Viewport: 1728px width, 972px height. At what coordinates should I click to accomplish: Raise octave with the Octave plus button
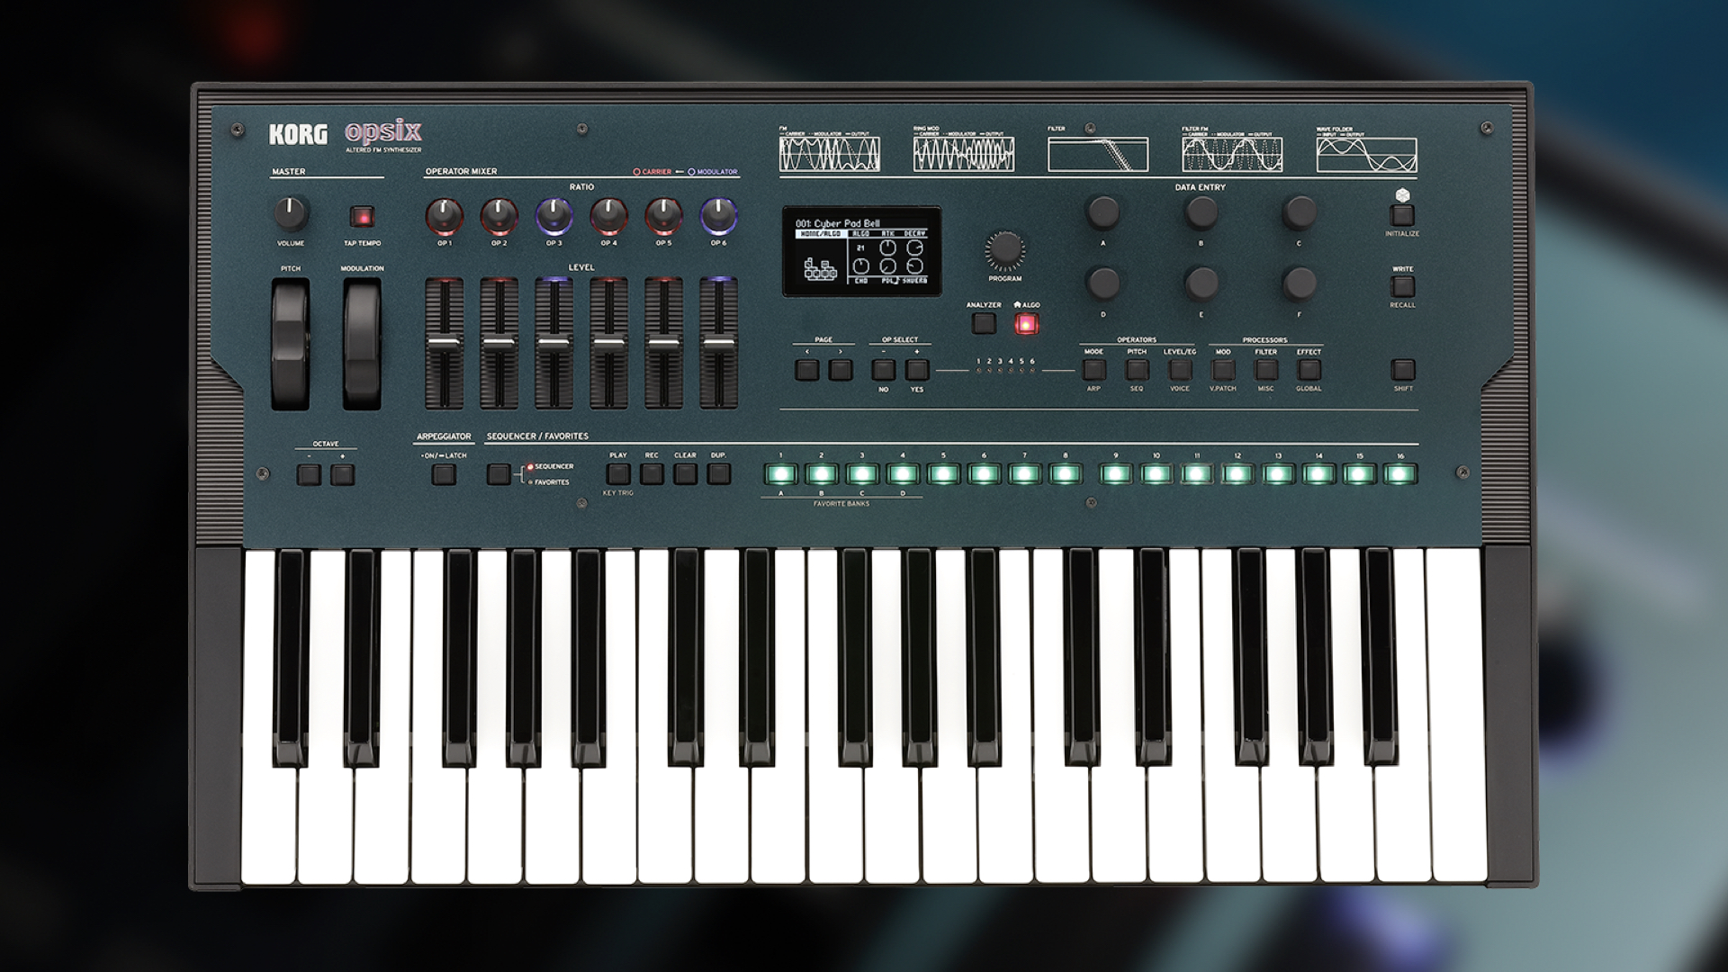point(342,475)
